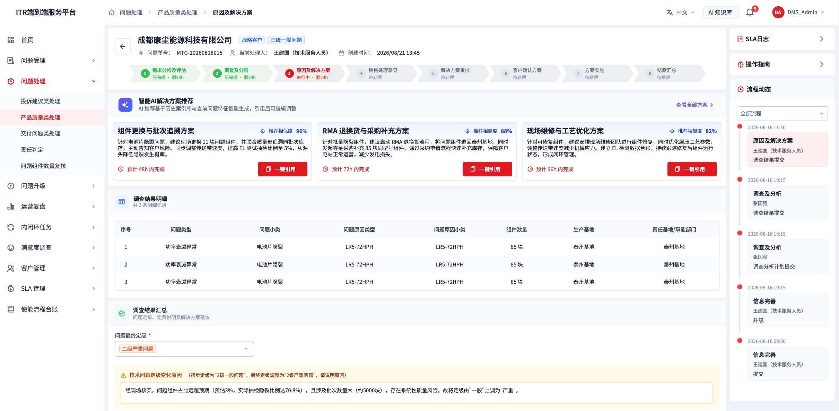Collapse the 问题处理 menu chevron

click(x=94, y=81)
